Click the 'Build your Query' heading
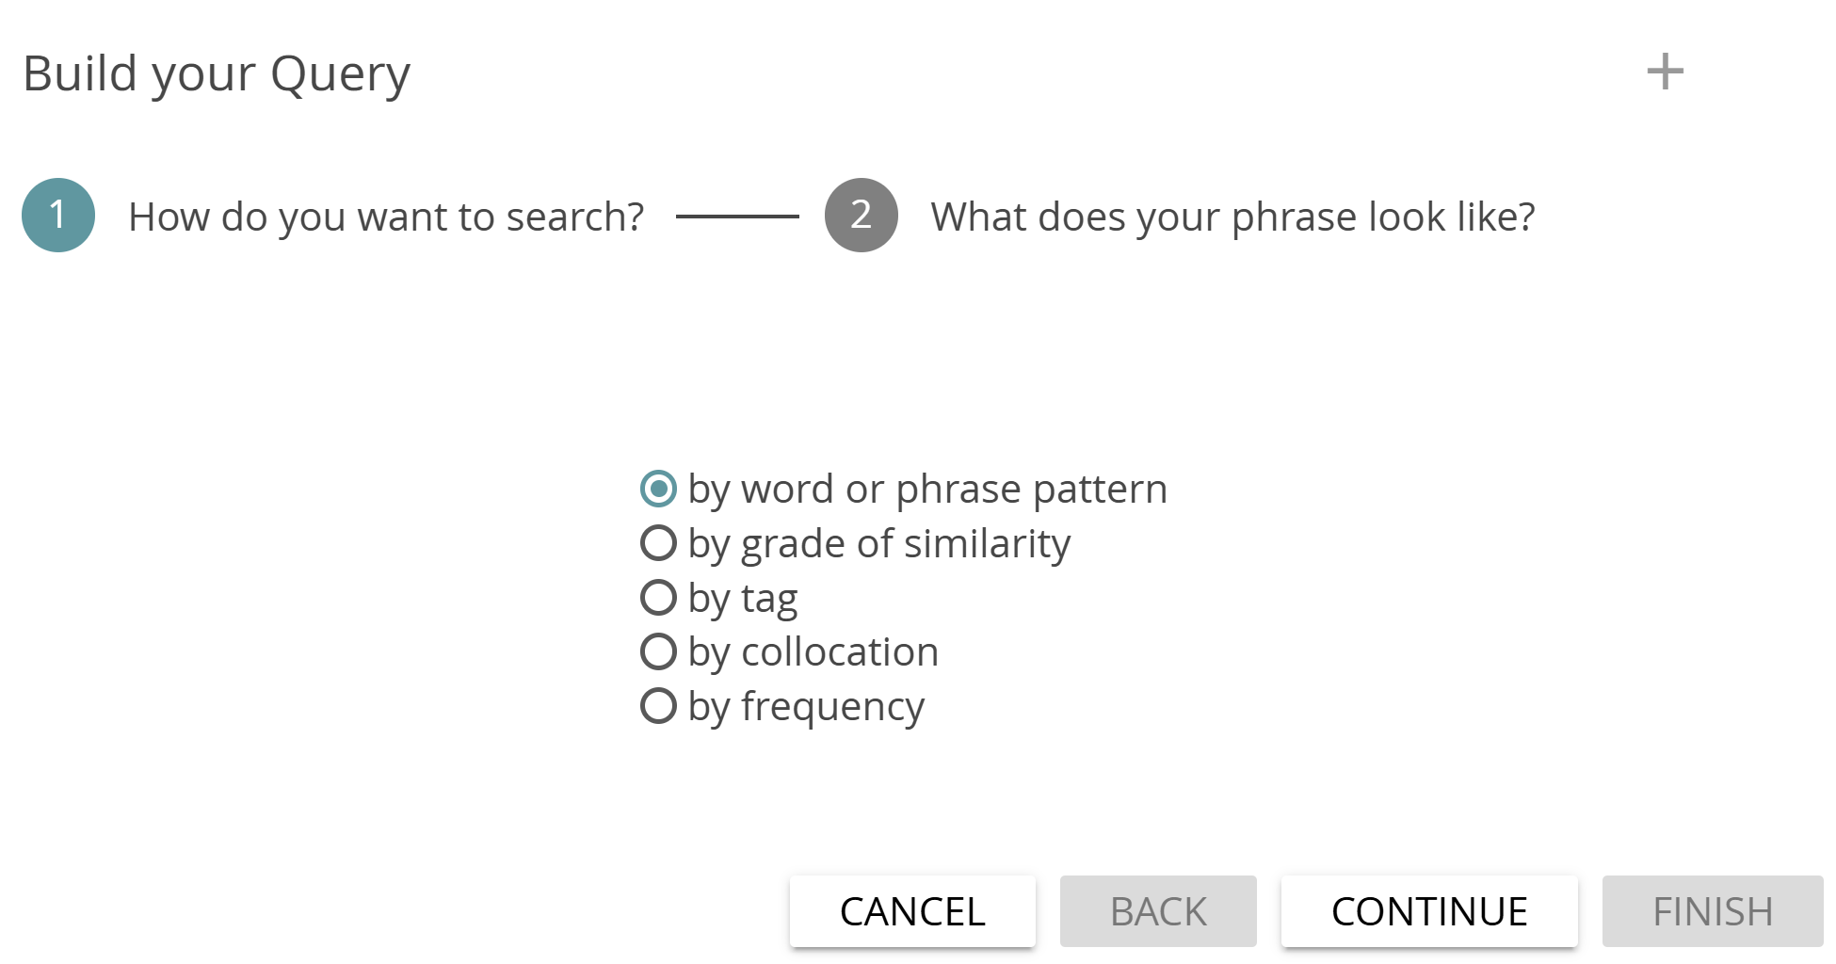1836x964 pixels. [217, 72]
